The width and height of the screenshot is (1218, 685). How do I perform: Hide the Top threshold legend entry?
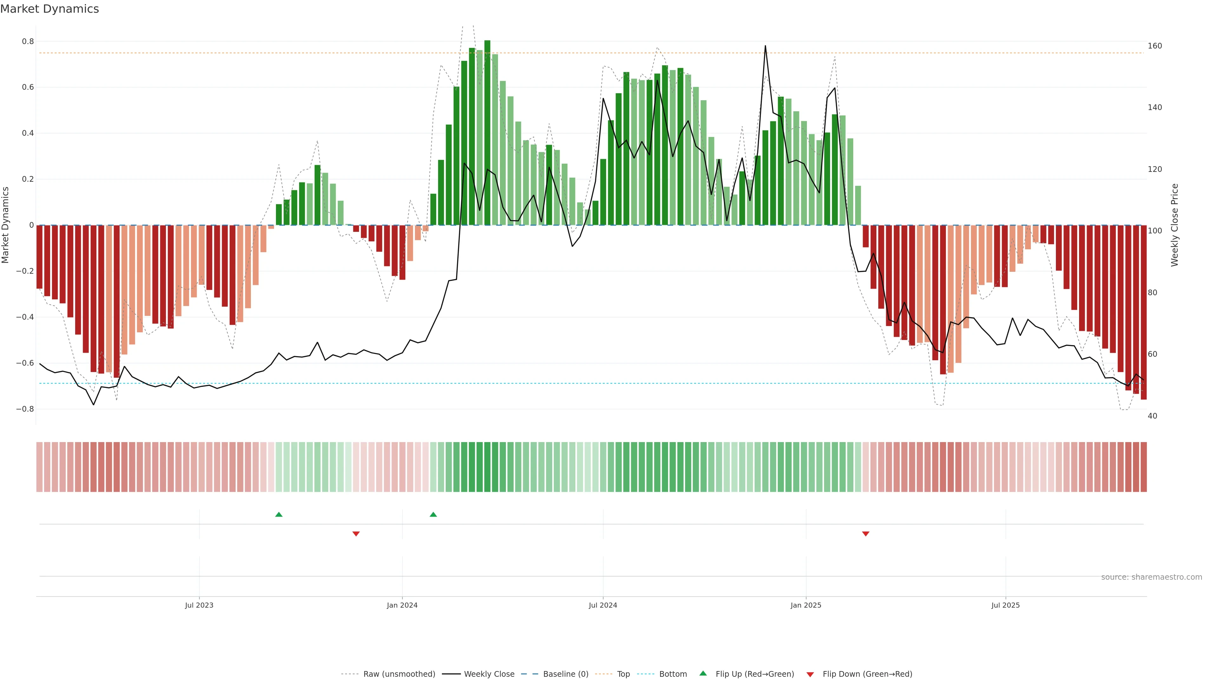pyautogui.click(x=623, y=674)
